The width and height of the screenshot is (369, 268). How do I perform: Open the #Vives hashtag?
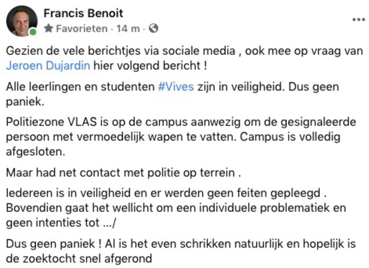click(175, 87)
